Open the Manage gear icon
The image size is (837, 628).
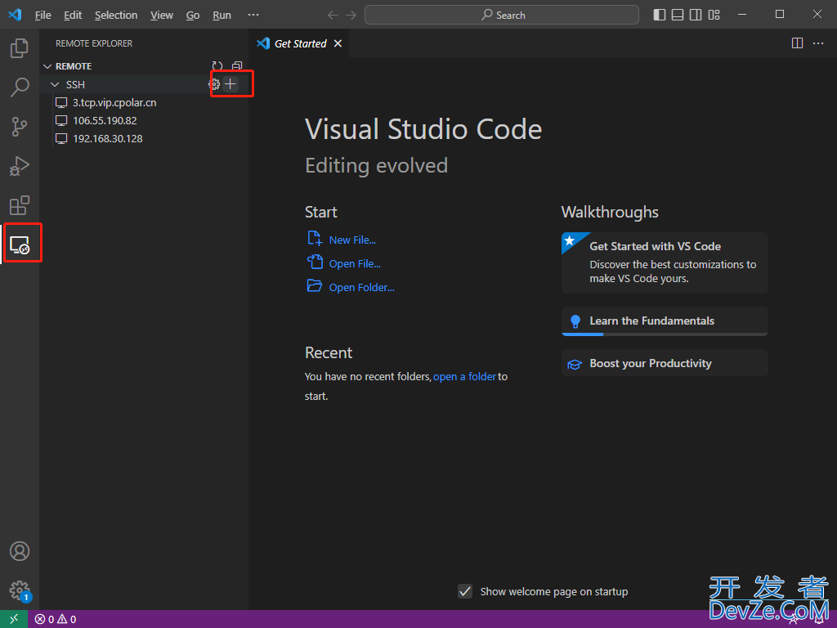20,590
